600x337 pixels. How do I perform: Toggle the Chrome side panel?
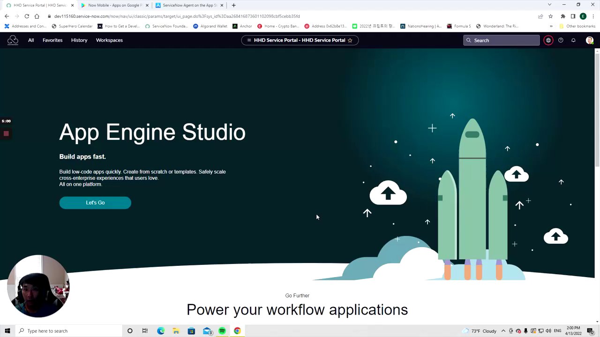pyautogui.click(x=573, y=16)
